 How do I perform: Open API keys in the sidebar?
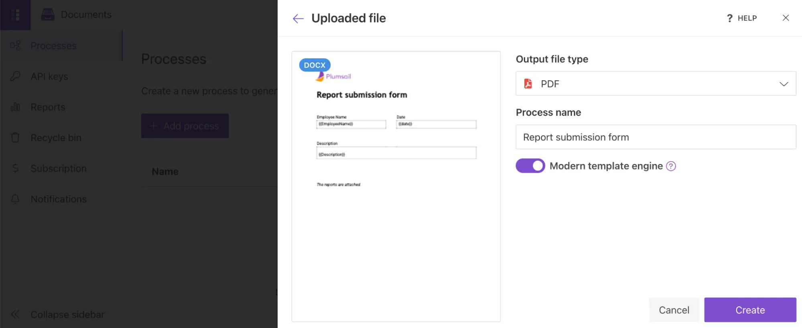click(x=61, y=76)
